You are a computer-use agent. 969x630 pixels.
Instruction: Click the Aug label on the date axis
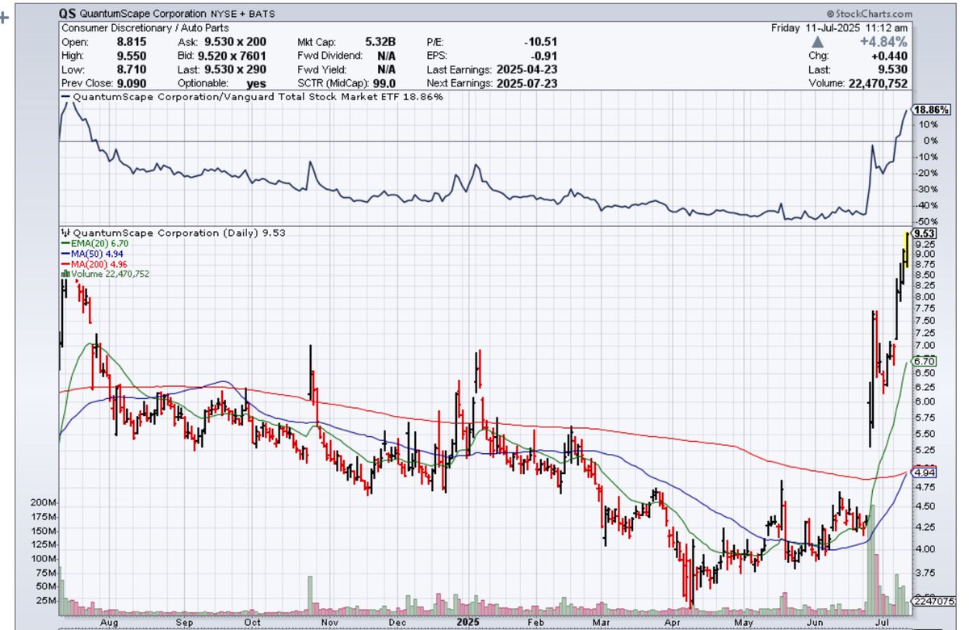[x=111, y=624]
